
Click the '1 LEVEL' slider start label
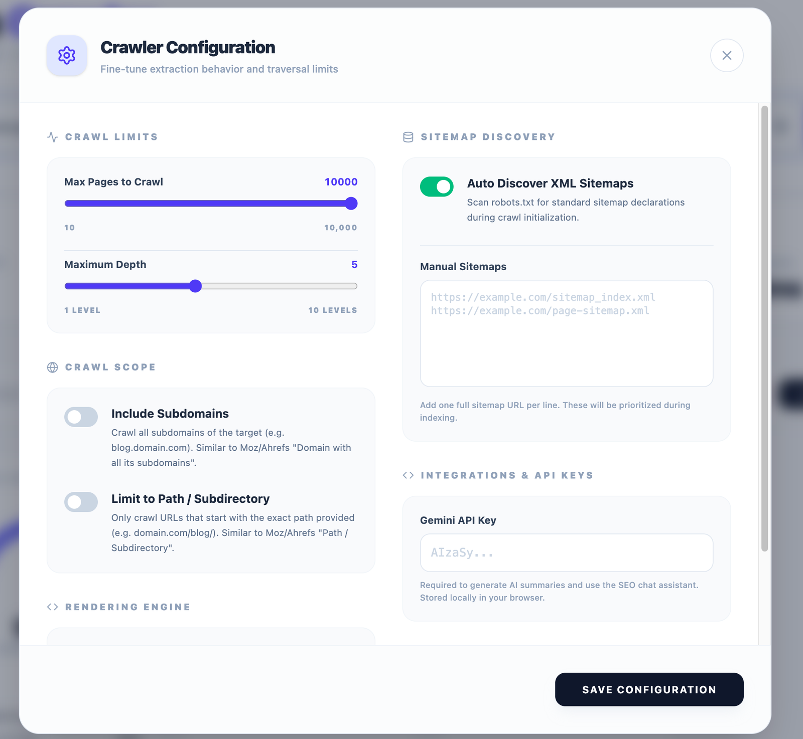pyautogui.click(x=82, y=310)
